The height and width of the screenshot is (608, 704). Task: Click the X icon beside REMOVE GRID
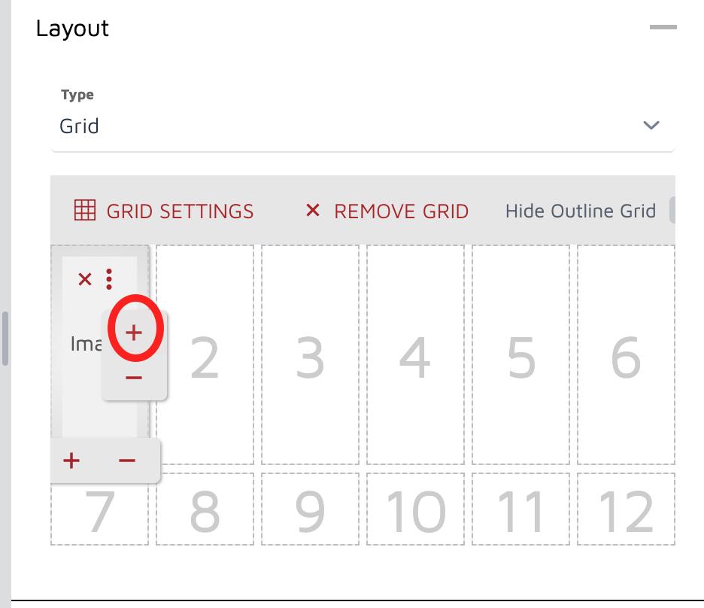pyautogui.click(x=313, y=211)
